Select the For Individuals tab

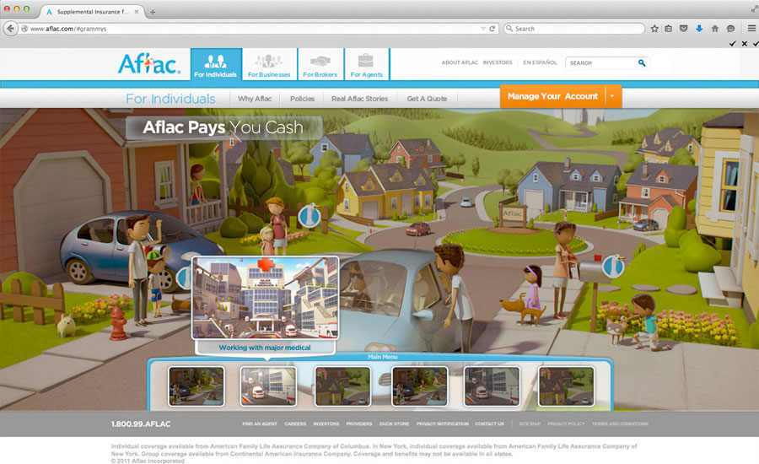216,64
